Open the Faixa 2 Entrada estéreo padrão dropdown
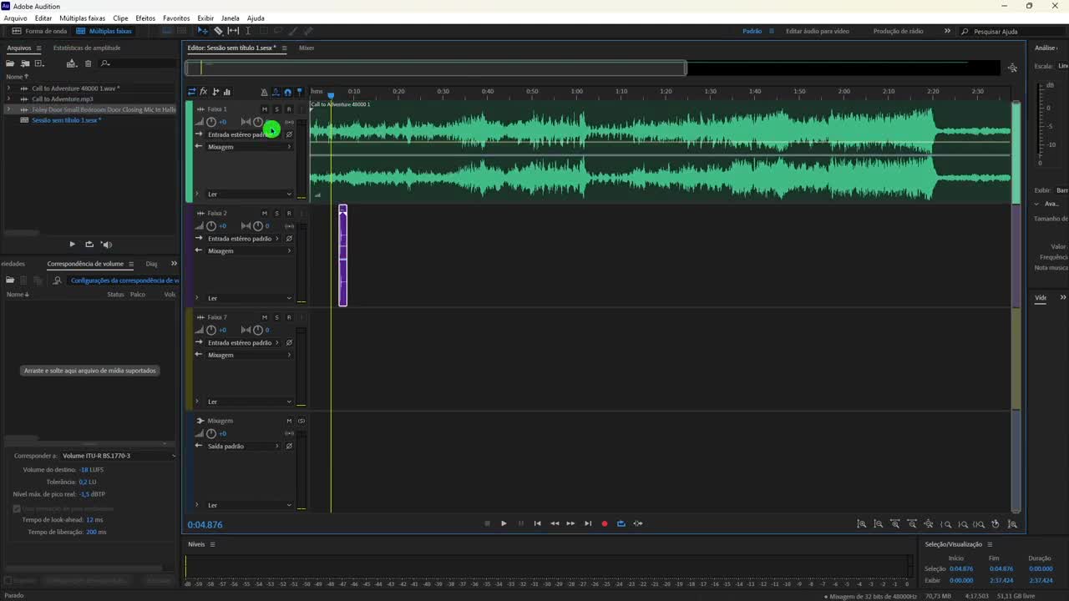The image size is (1069, 601). click(x=243, y=239)
